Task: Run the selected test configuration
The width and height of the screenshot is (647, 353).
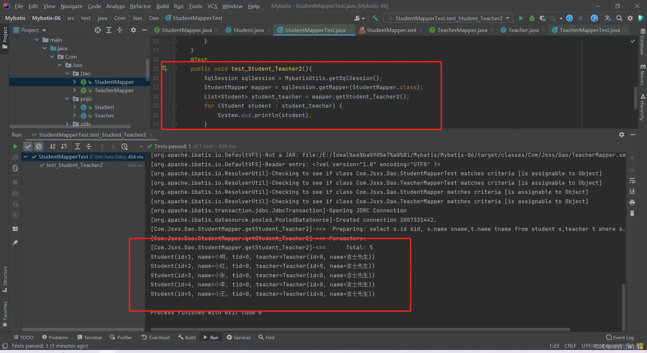Action: click(521, 18)
